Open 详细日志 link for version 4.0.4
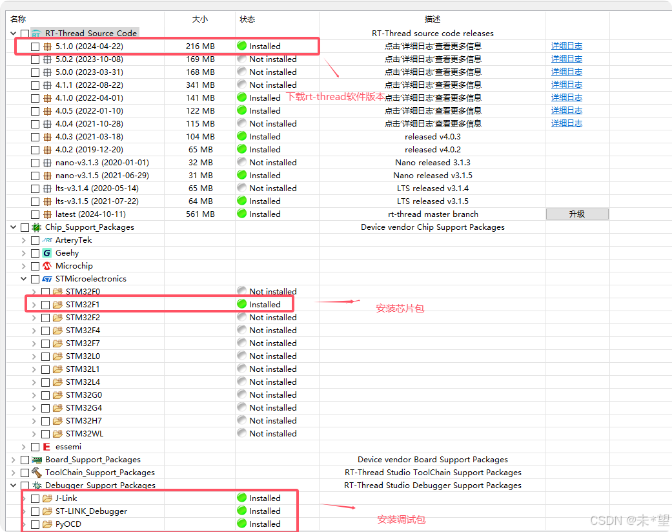 567,123
